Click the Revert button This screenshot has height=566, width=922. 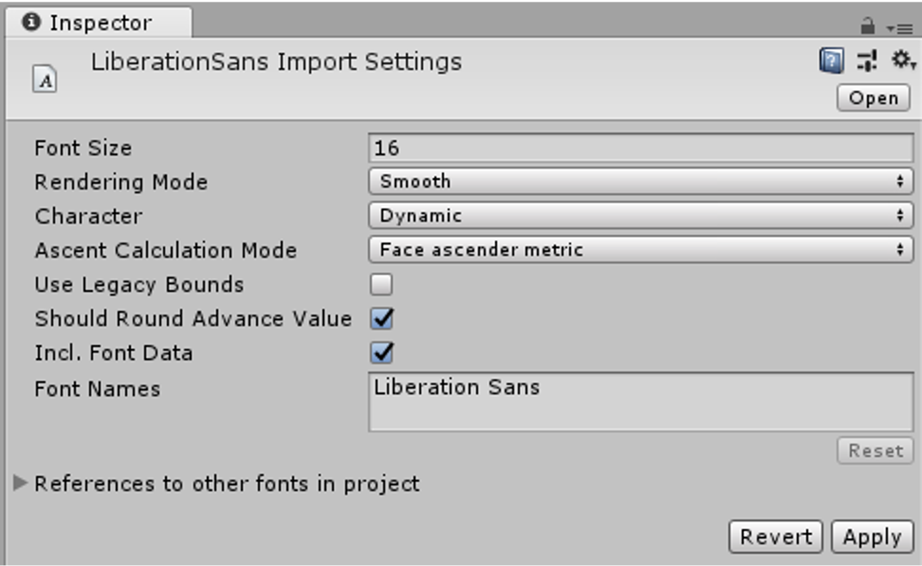coord(775,537)
